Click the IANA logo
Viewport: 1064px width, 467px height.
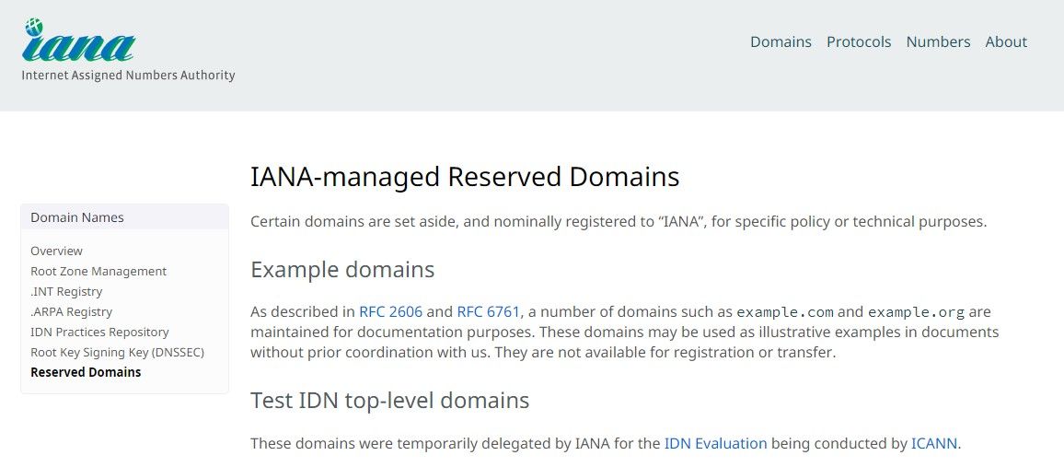coord(79,41)
